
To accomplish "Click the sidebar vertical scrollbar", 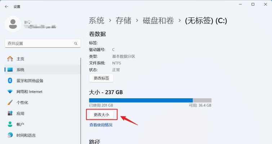I will (x=81, y=101).
